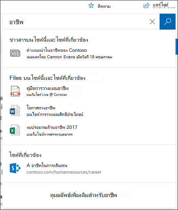
Task: Open site A อาชีพในการเดินทาง
Action: [x=47, y=165]
